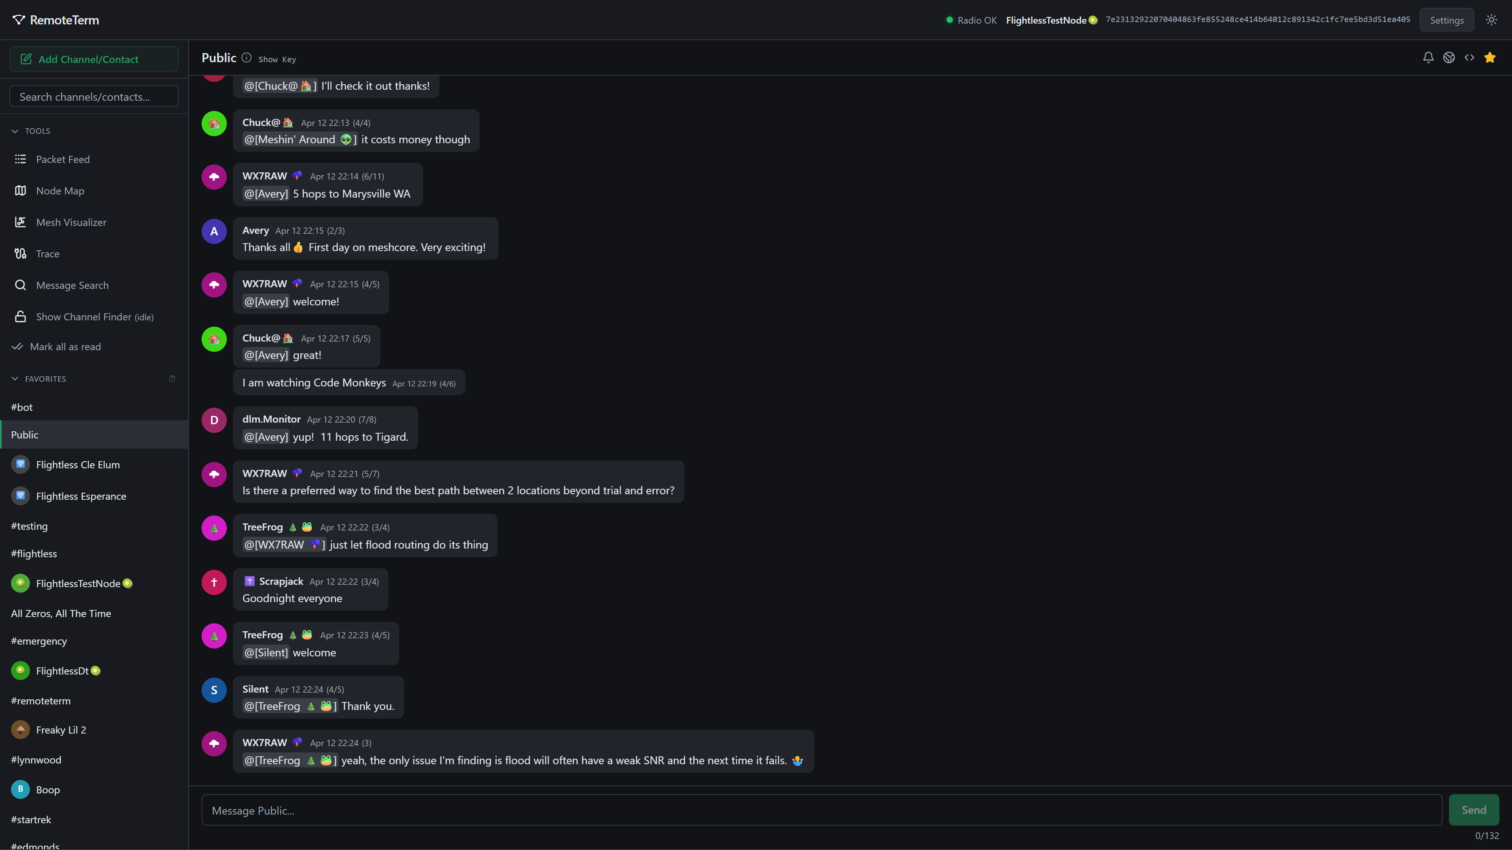
Task: Open the Trace tool
Action: pyautogui.click(x=48, y=253)
